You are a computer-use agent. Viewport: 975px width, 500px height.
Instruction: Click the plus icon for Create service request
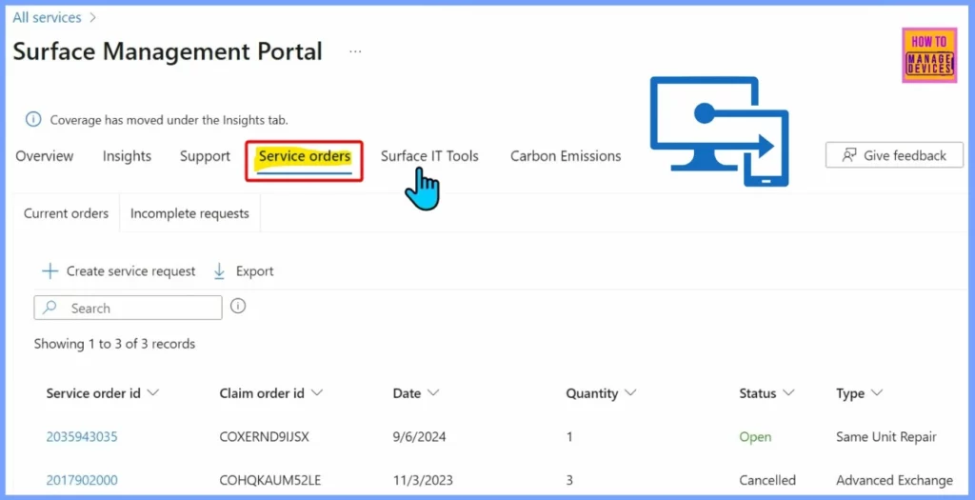coord(50,271)
